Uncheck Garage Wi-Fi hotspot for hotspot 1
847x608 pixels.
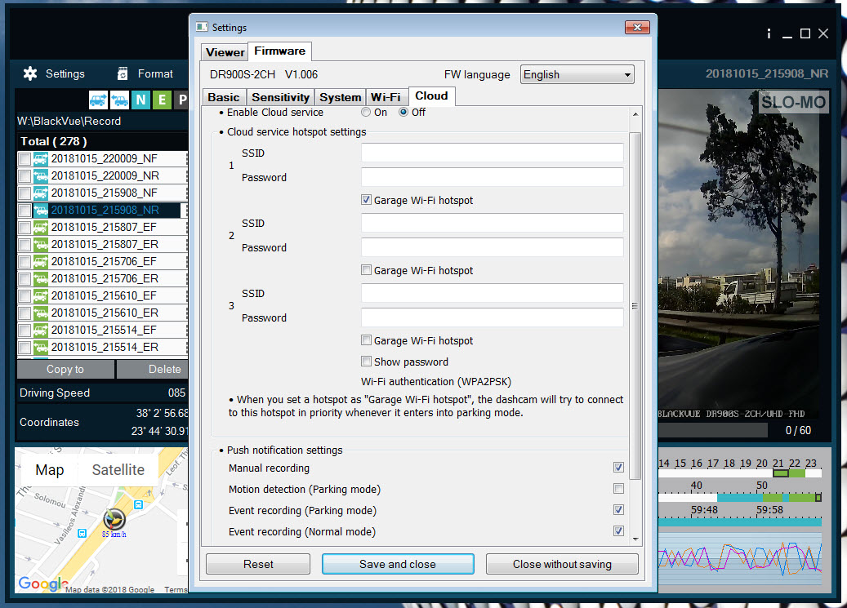tap(366, 200)
